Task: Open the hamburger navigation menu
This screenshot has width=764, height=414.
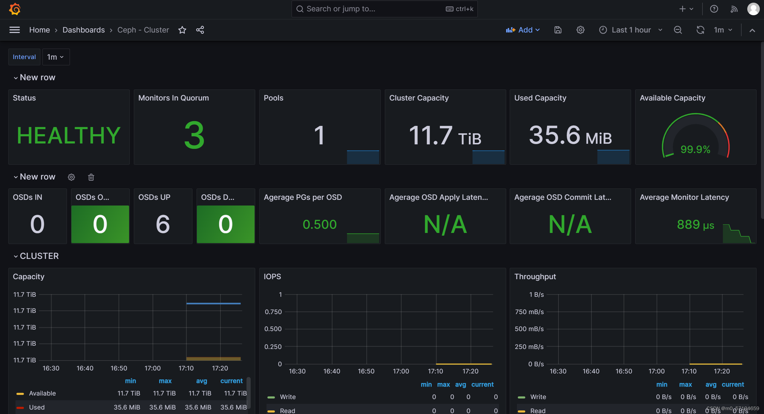Action: pos(14,30)
